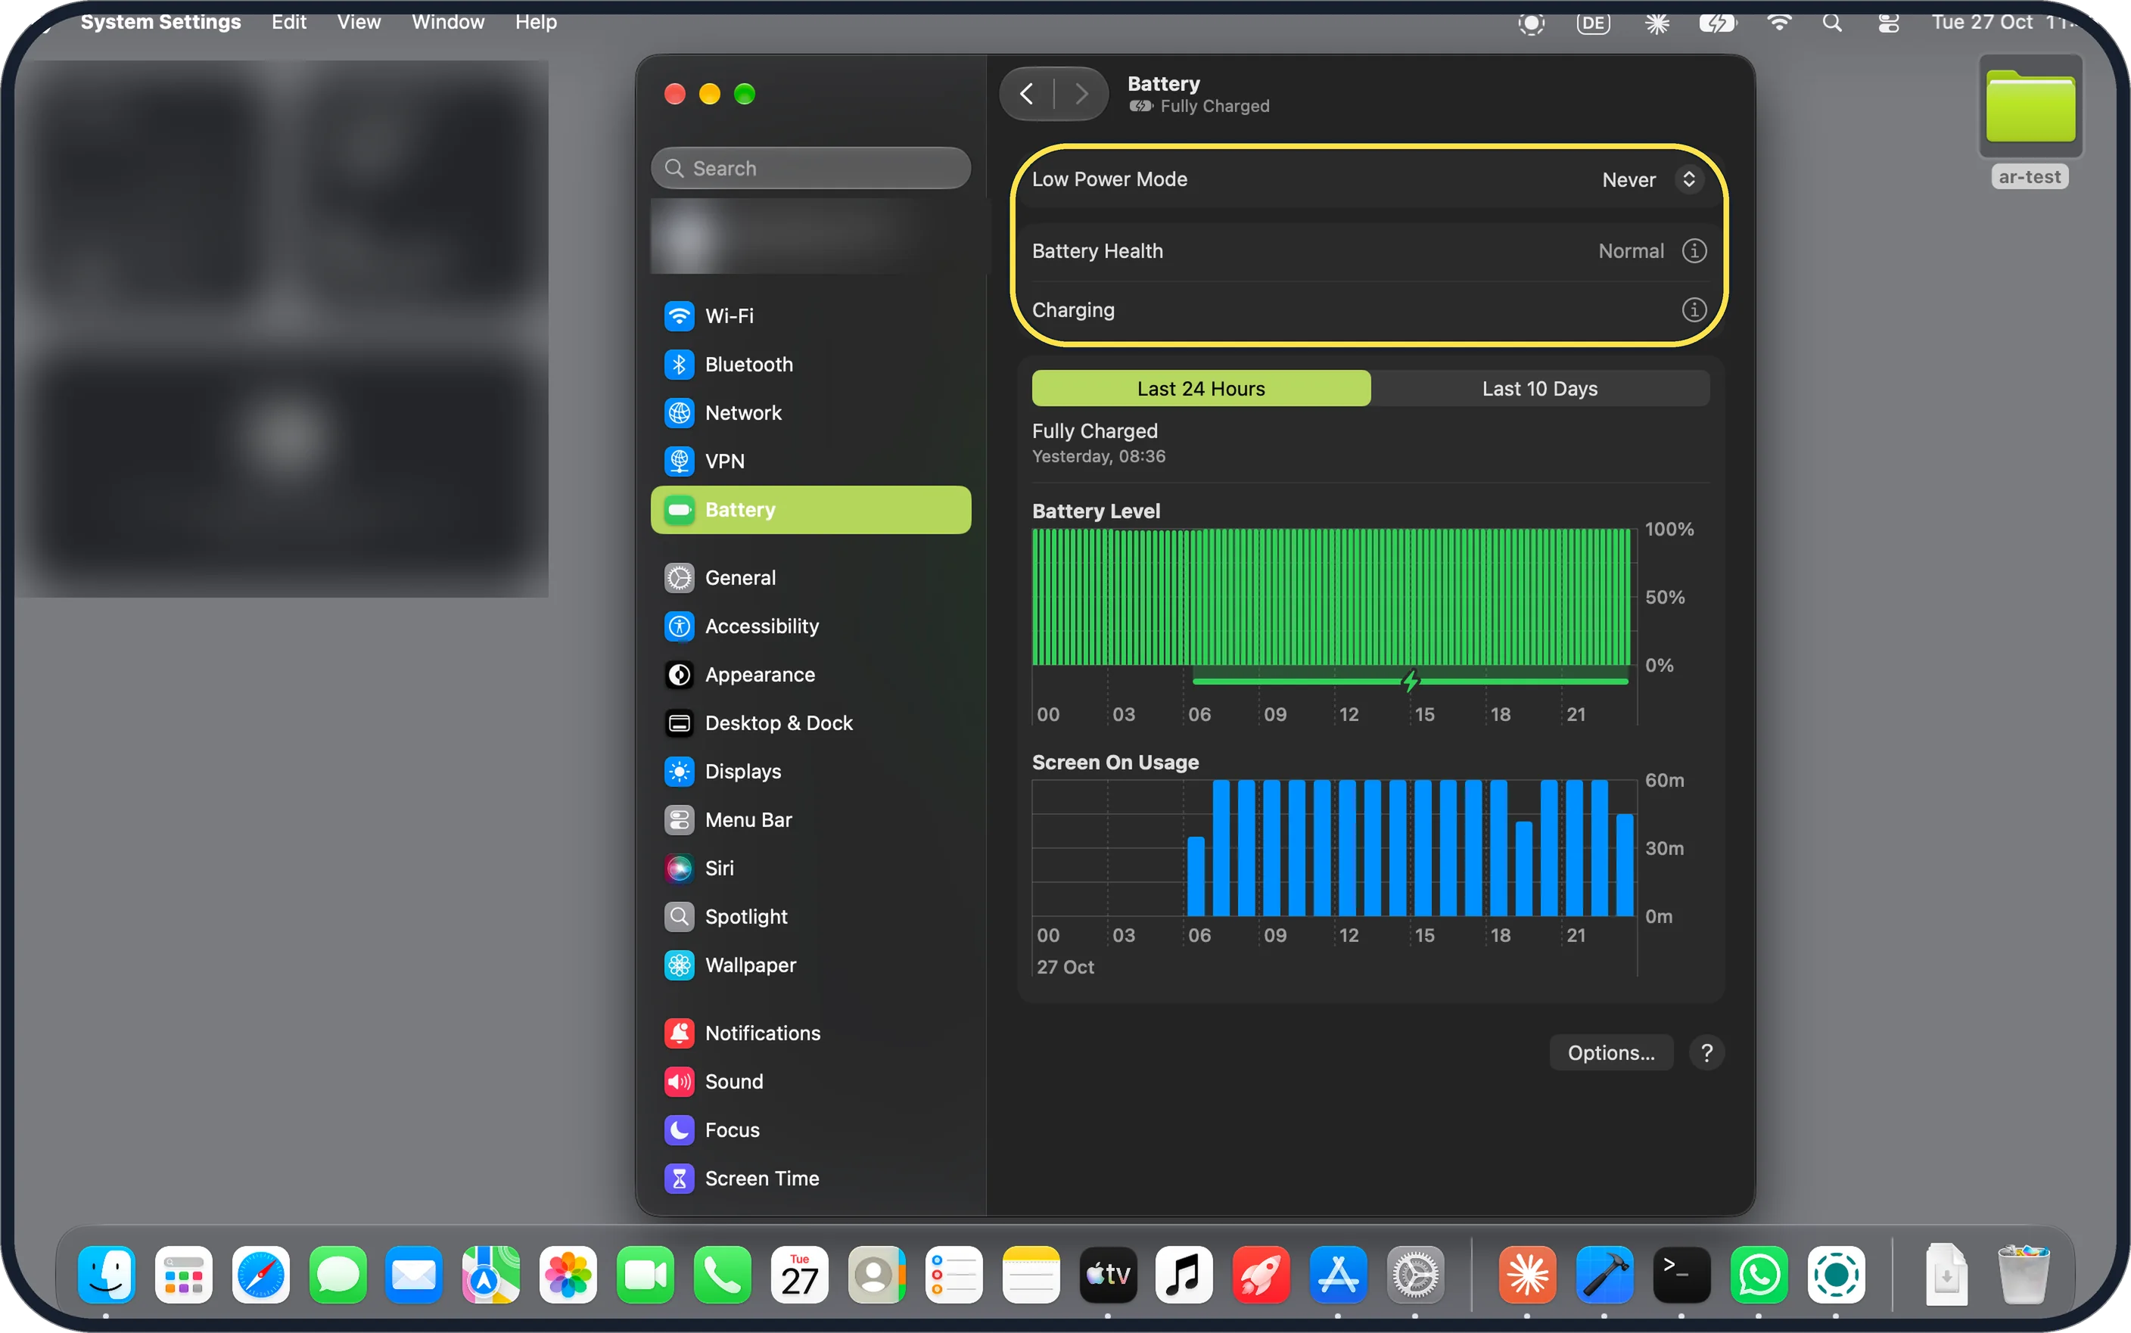
Task: Select Network in the sidebar
Action: [x=810, y=412]
